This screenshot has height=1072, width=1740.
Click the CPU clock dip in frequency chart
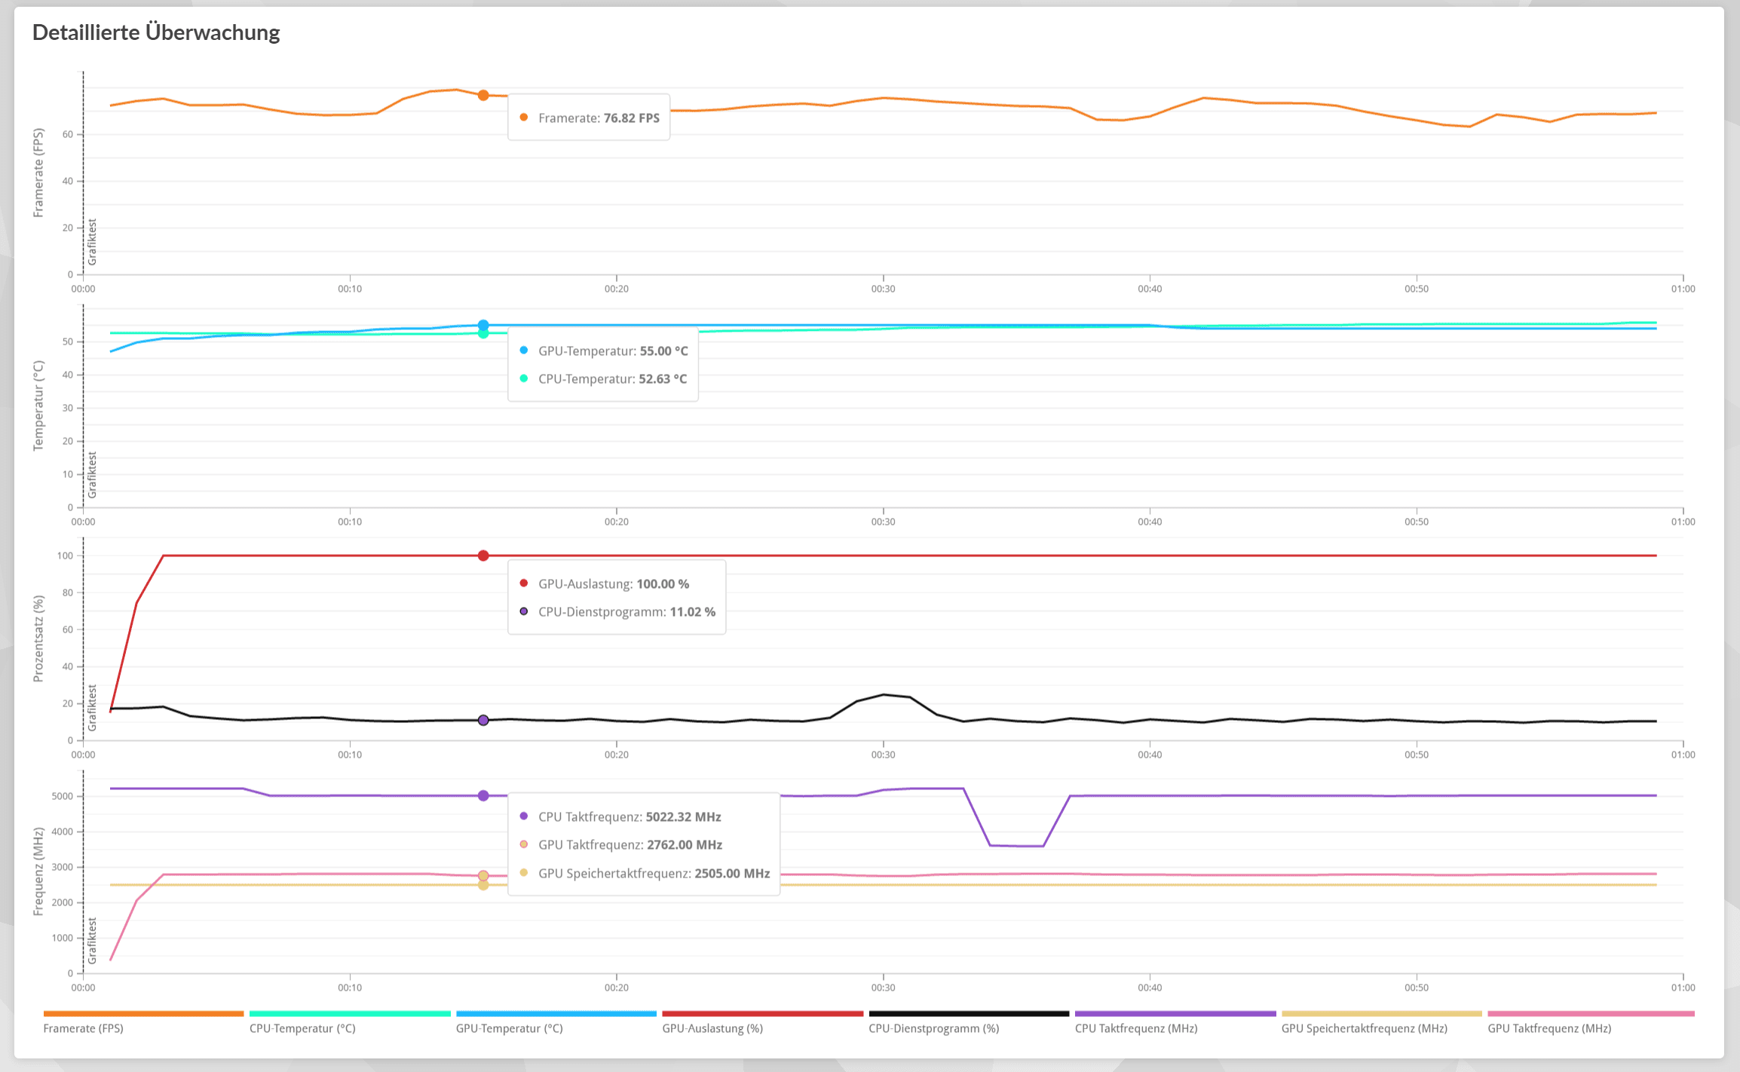click(x=1016, y=846)
